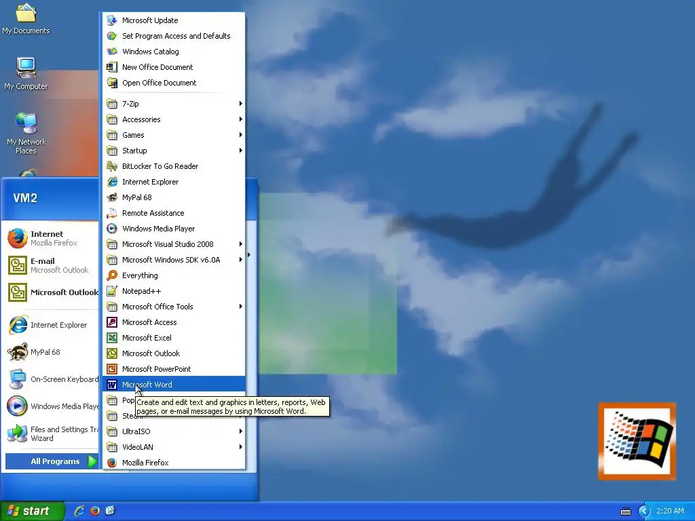Click Internet Explorer quick launch icon

tap(79, 511)
